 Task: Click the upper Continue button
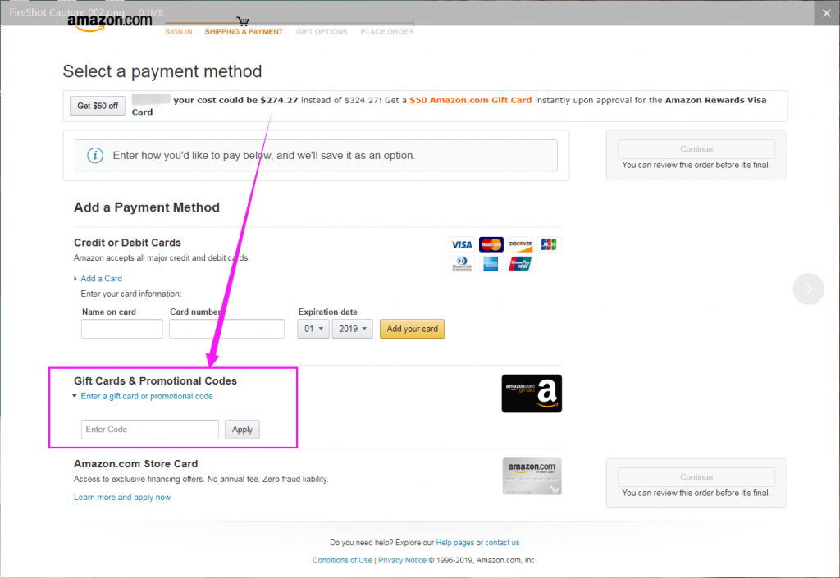(696, 149)
